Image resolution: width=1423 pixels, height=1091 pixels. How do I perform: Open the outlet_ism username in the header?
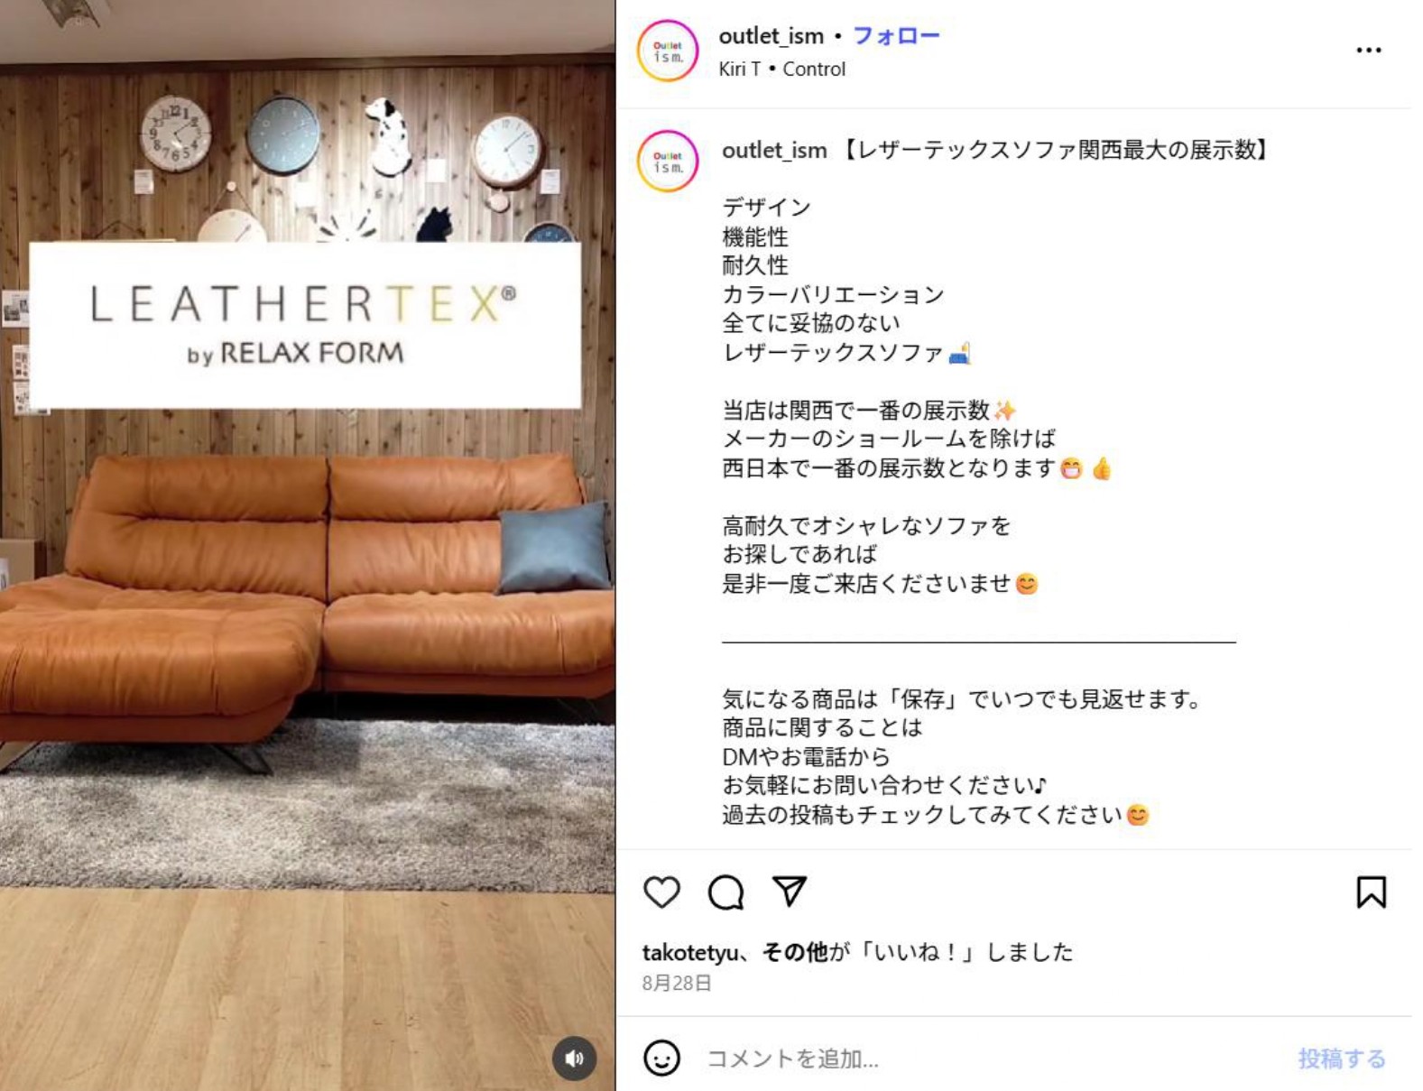772,36
